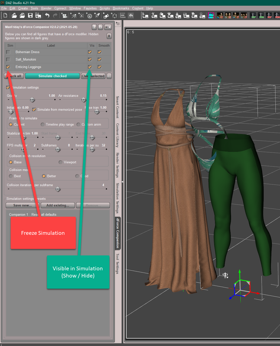This screenshot has height=346, width=280.
Task: Switch to Render Settings tab
Action: (x=117, y=165)
